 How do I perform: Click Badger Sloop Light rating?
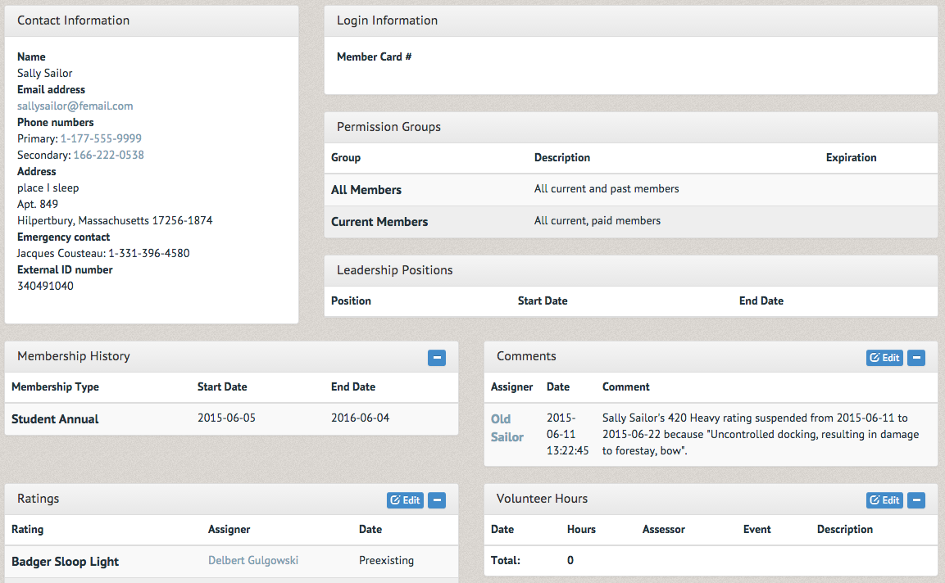(65, 562)
